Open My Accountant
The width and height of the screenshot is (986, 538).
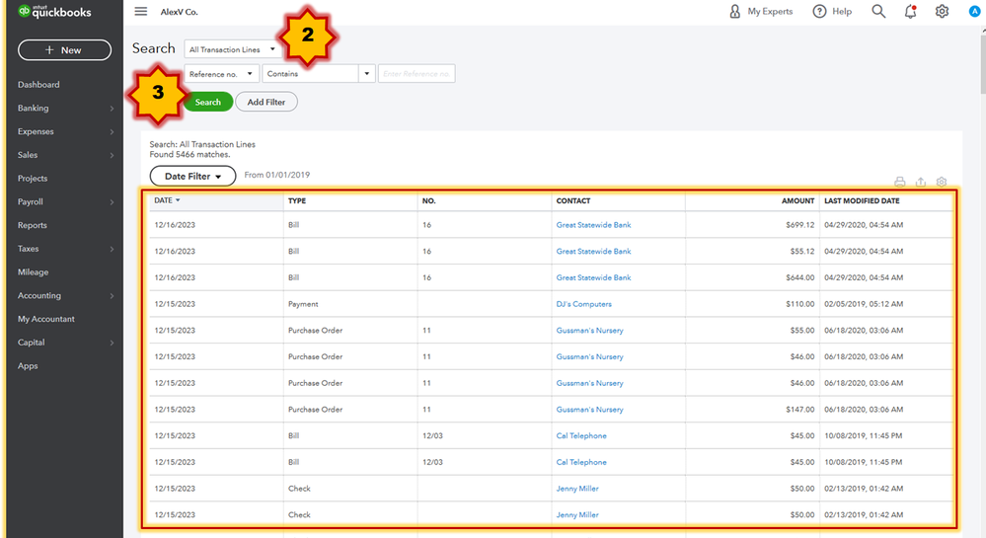click(x=46, y=319)
